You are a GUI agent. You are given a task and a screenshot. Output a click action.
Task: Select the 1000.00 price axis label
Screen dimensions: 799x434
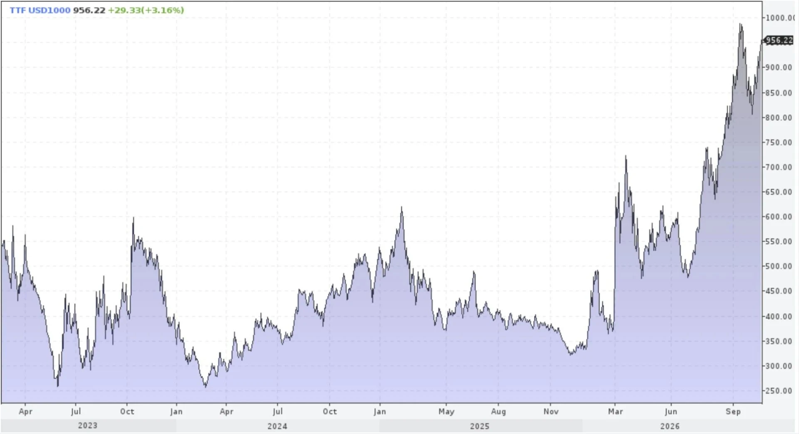click(780, 18)
